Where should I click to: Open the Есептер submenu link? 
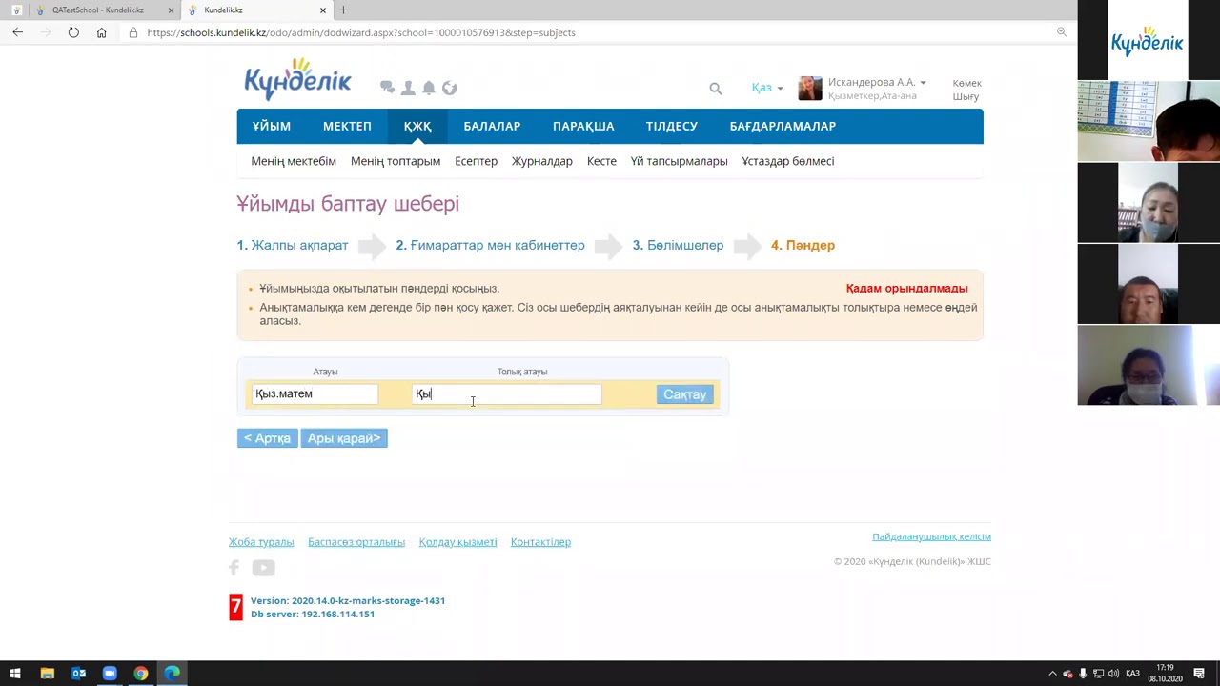477,161
